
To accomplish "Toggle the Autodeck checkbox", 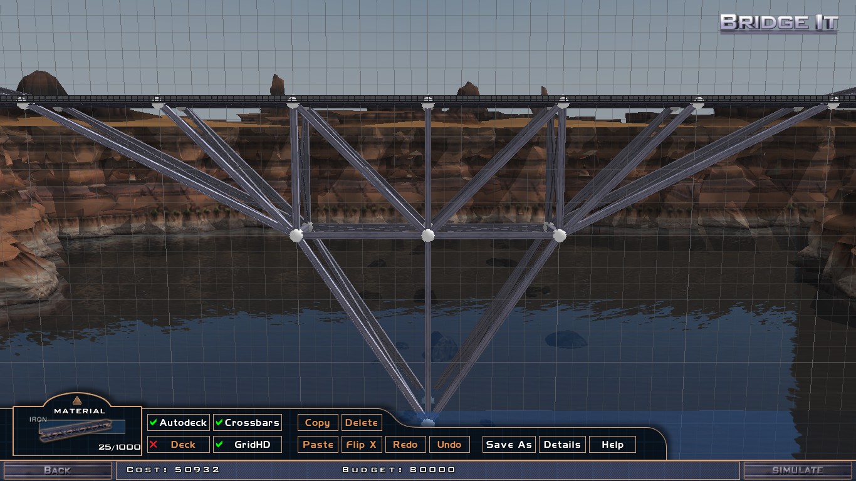I will tap(179, 423).
